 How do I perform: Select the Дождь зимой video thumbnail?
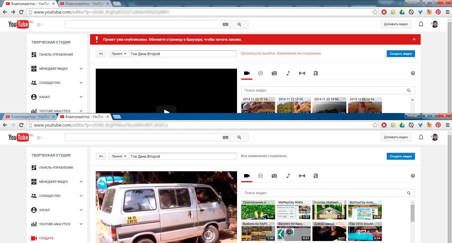tap(329, 231)
